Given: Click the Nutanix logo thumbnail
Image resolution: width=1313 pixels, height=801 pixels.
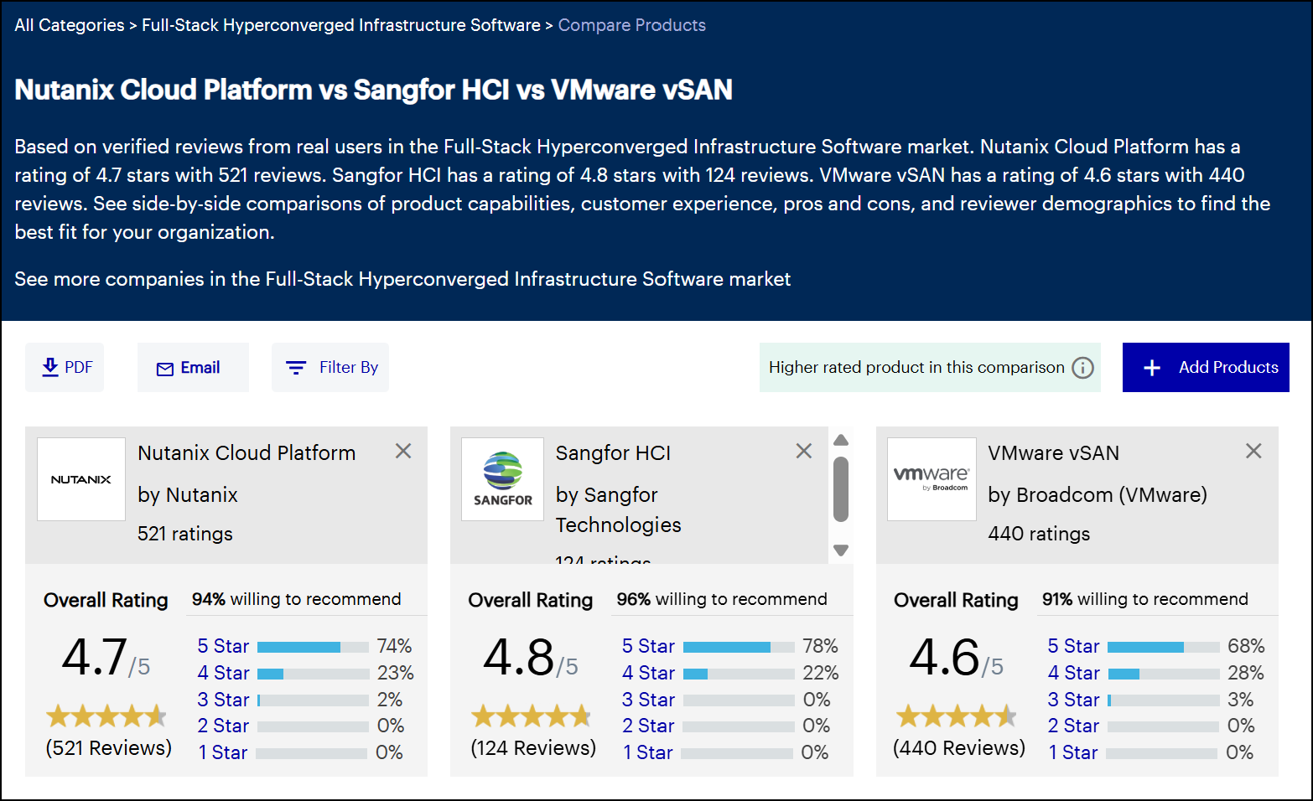Looking at the screenshot, I should pos(81,479).
